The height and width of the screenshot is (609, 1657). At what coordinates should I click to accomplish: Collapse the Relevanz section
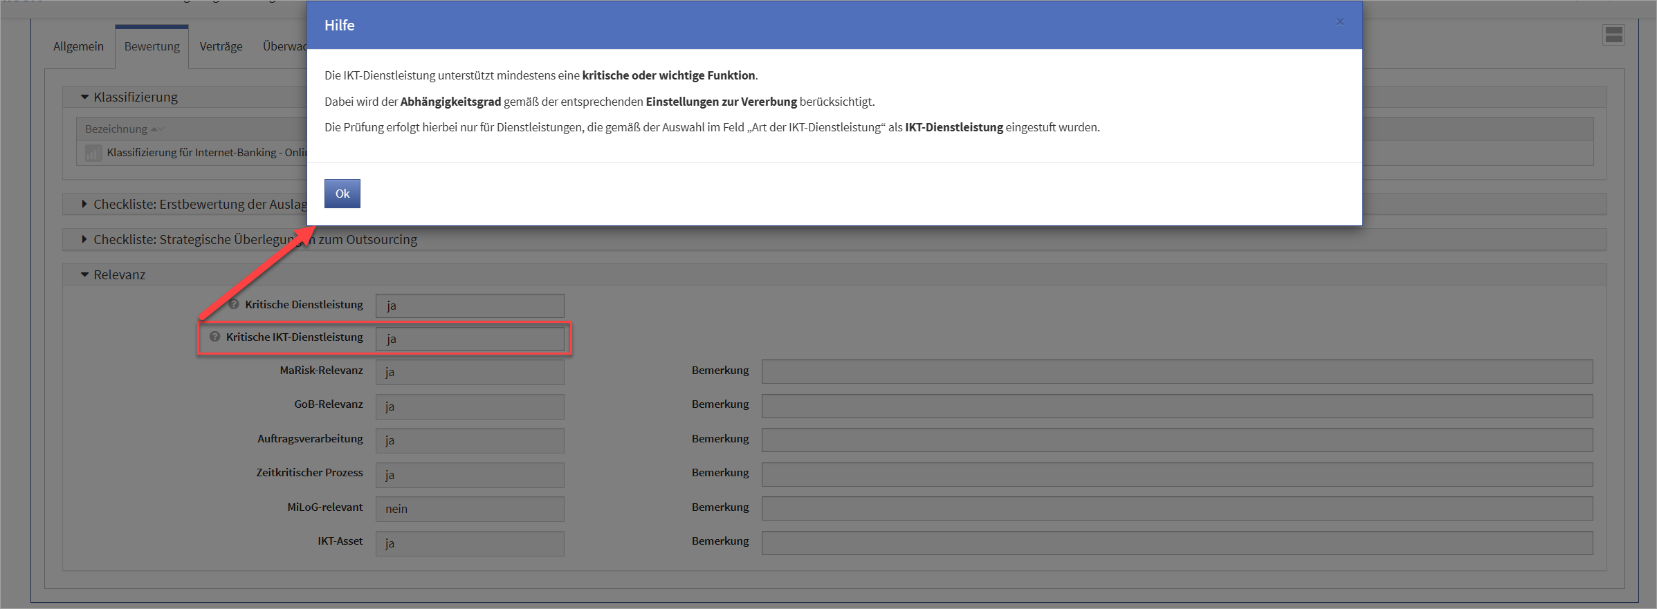(x=84, y=274)
